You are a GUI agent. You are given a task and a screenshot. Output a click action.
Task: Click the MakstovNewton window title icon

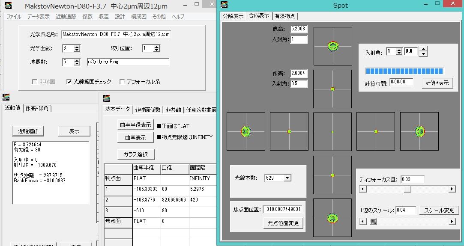(x=8, y=5)
